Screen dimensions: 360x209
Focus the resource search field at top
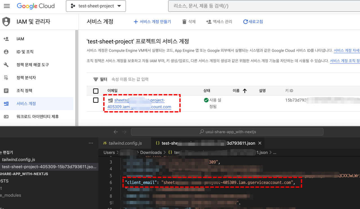(264, 6)
